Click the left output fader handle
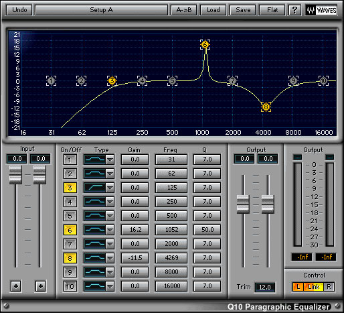 pyautogui.click(x=243, y=204)
